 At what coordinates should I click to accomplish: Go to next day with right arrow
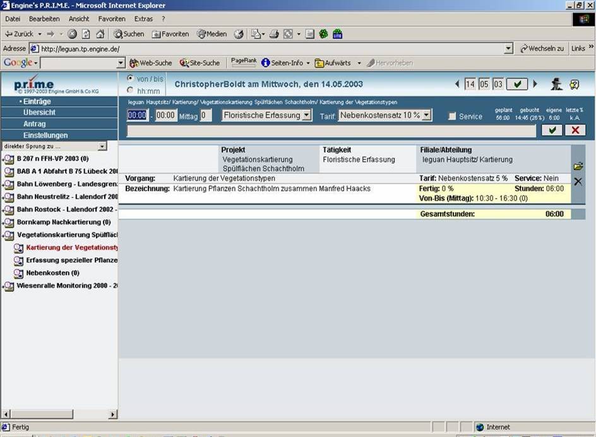point(535,84)
